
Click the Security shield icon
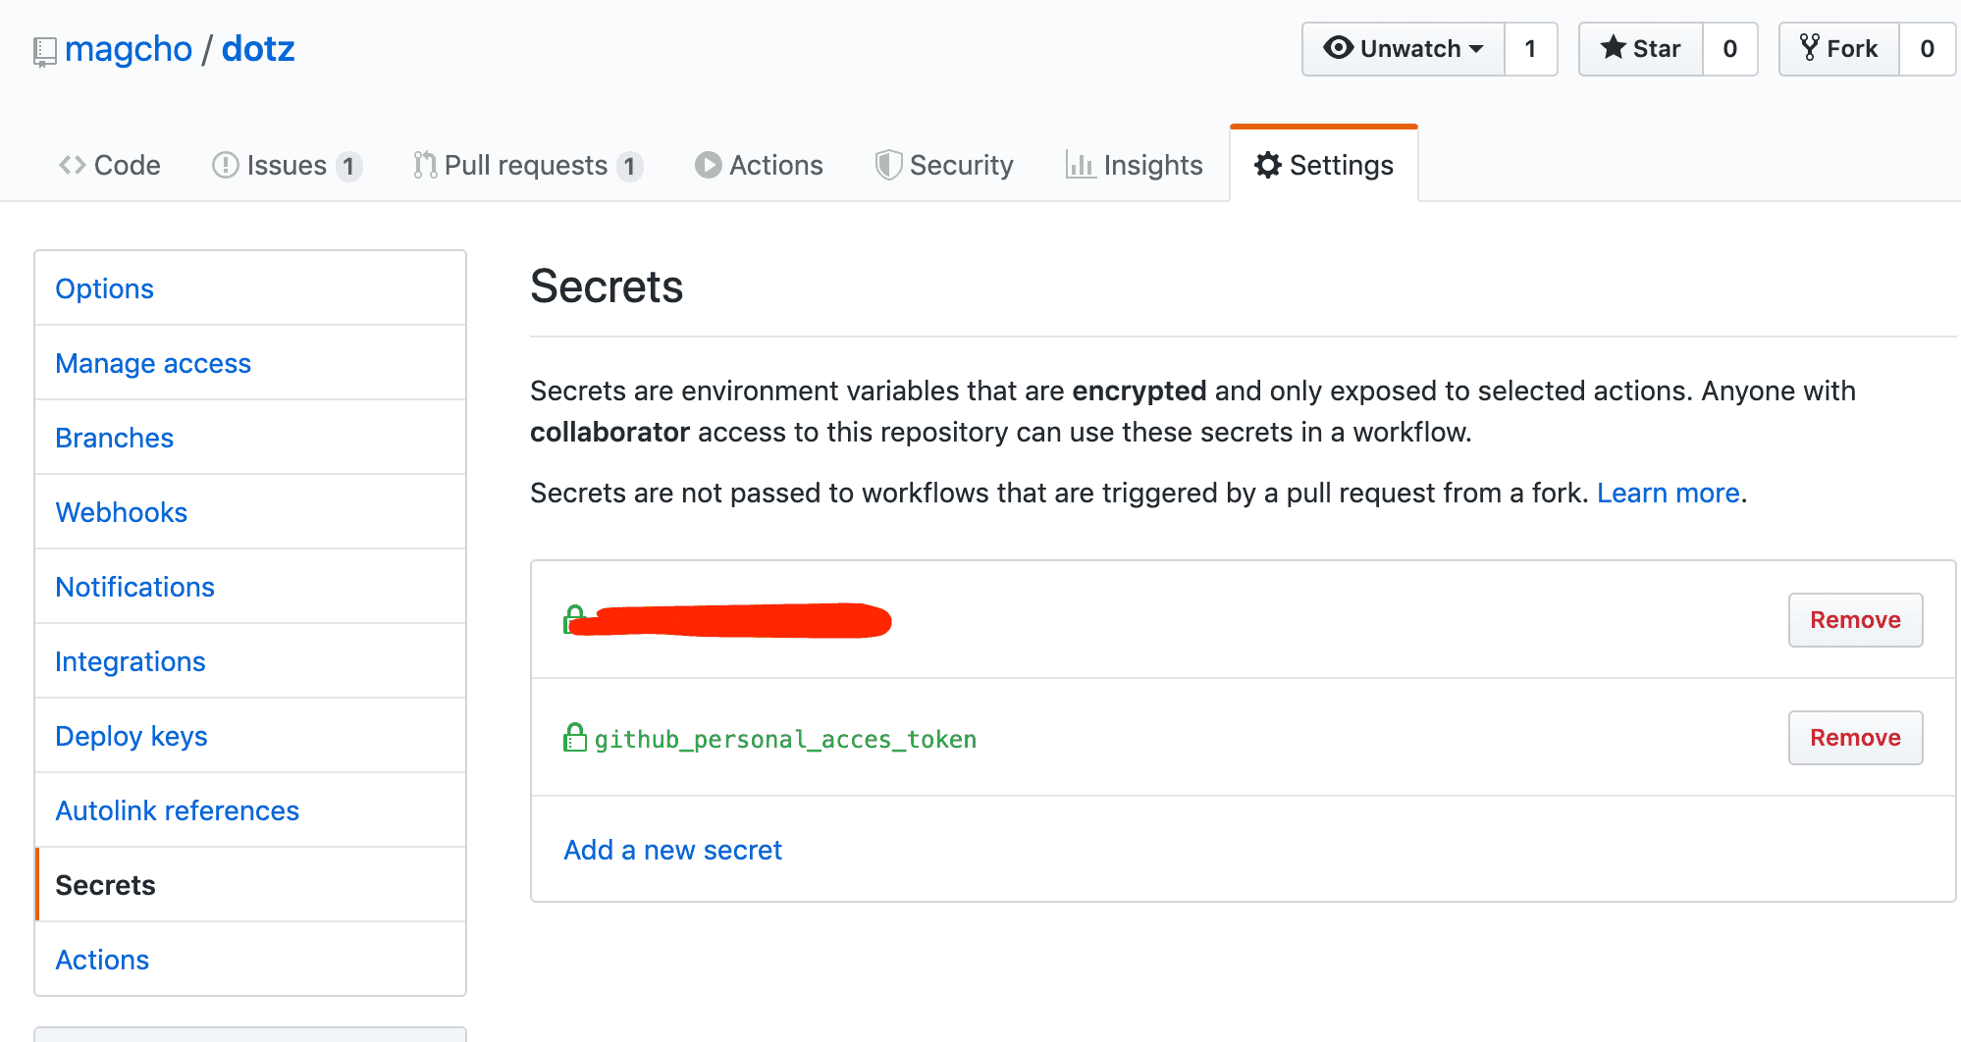click(x=888, y=165)
